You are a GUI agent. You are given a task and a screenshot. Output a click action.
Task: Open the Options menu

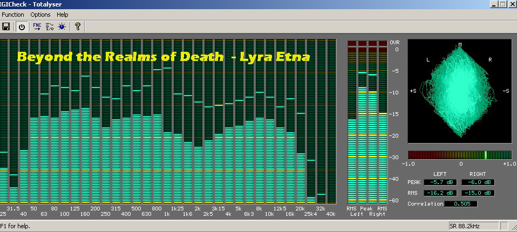[40, 15]
